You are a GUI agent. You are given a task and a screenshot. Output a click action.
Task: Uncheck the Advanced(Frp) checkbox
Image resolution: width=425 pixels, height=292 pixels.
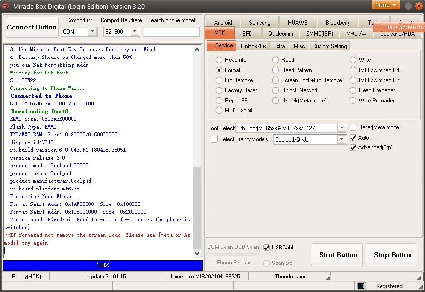[352, 147]
